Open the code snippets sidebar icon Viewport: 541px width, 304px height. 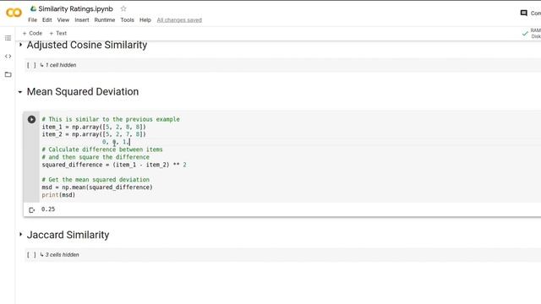tap(8, 57)
